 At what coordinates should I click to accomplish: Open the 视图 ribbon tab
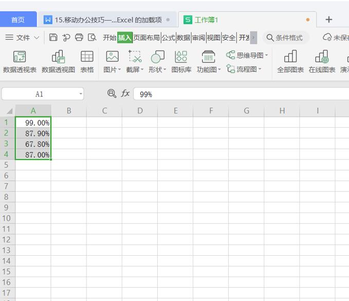tap(213, 38)
